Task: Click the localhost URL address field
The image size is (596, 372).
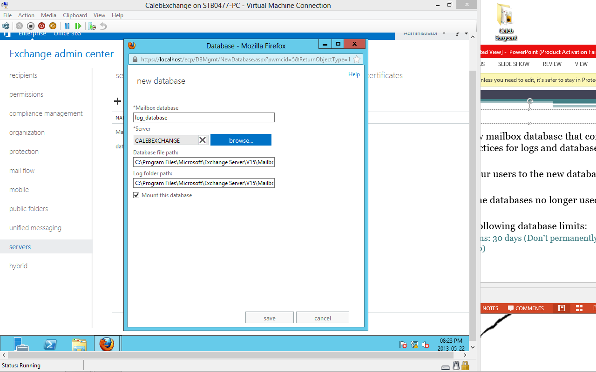Action: click(x=246, y=60)
